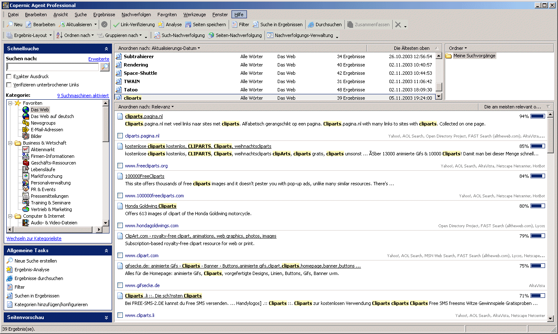This screenshot has height=334, width=558.
Task: Open the Favoriten menu
Action: pos(167,15)
